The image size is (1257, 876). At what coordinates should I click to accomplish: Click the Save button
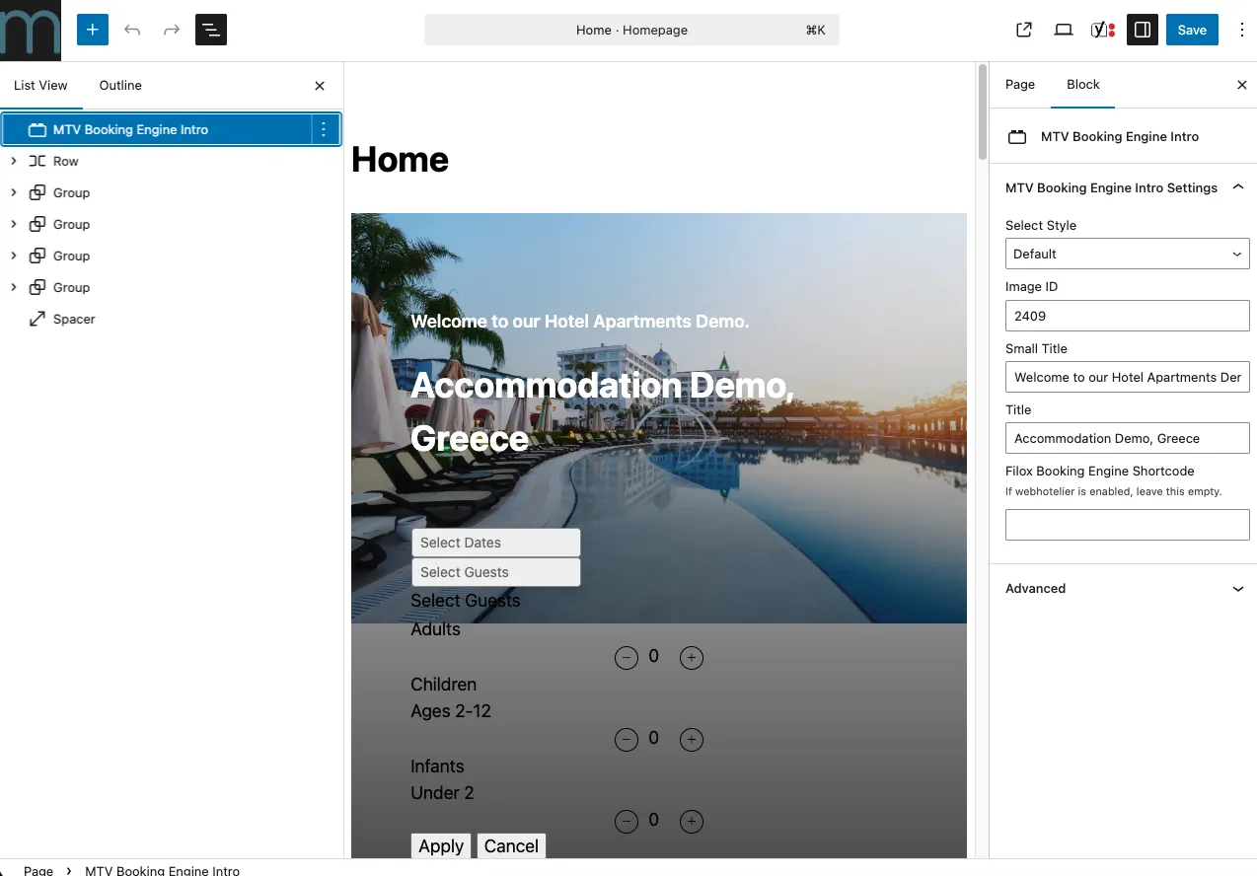pos(1192,30)
